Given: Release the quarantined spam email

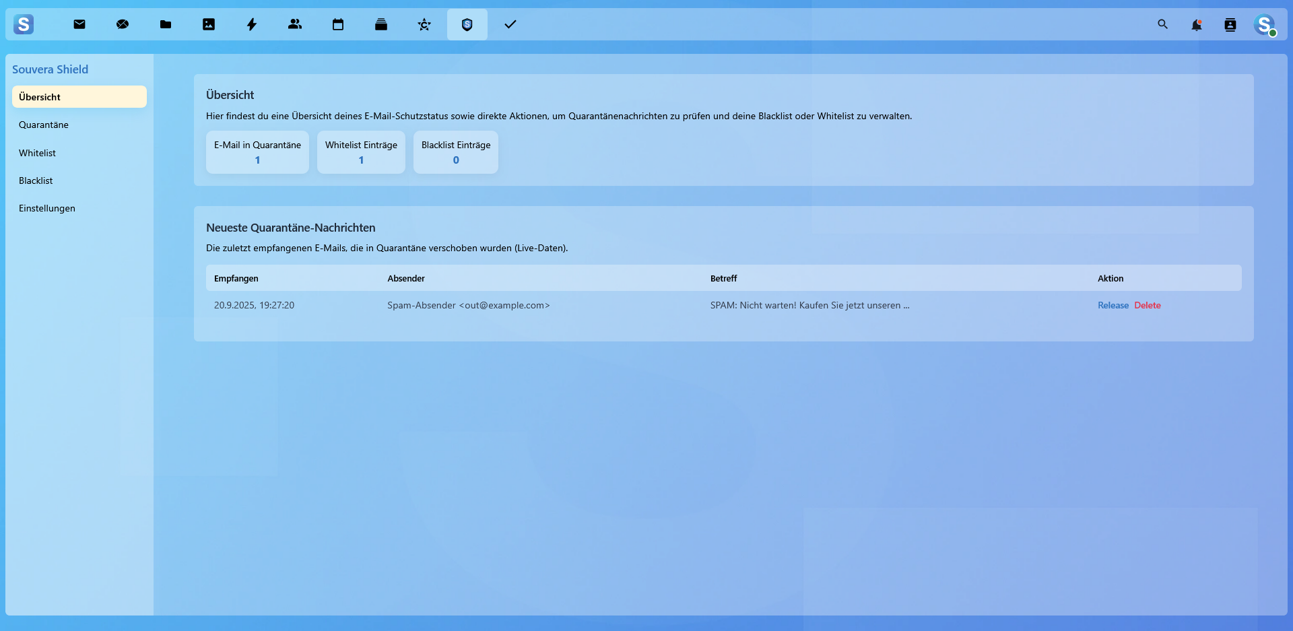Looking at the screenshot, I should pos(1113,305).
